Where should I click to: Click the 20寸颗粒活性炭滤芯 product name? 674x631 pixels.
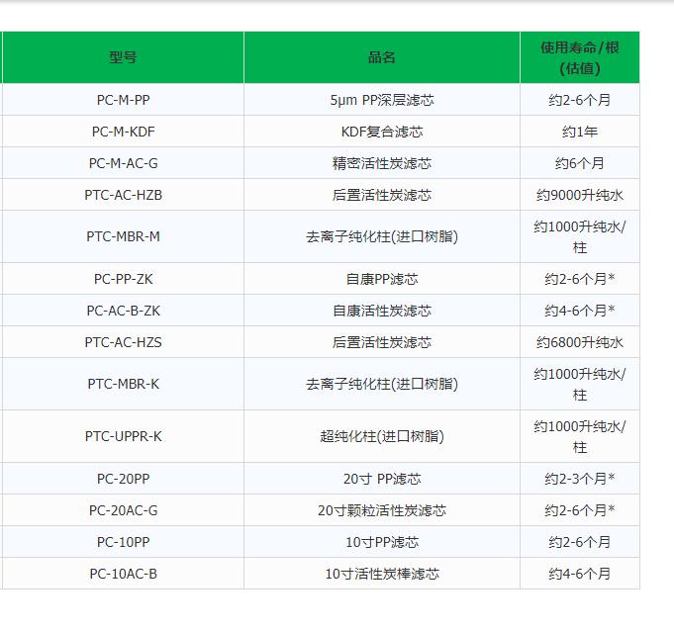(x=382, y=510)
